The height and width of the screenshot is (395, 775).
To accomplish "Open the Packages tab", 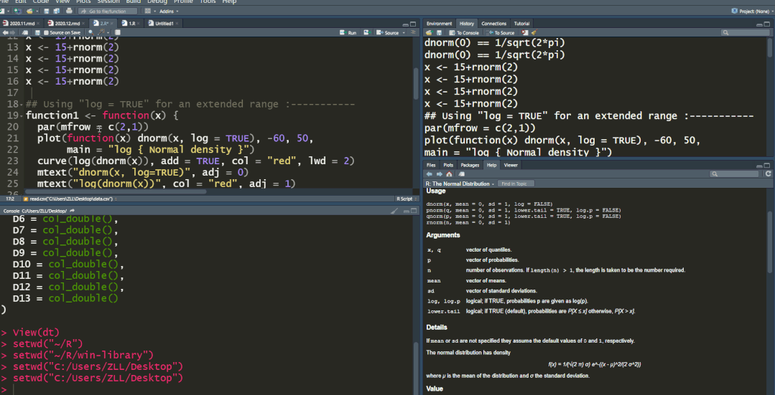I will coord(470,165).
